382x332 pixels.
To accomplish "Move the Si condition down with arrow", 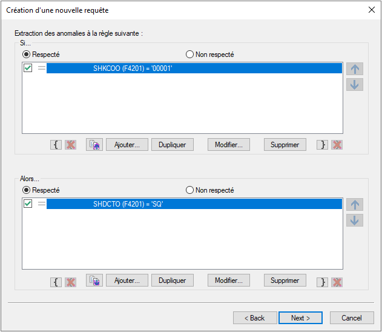I will click(355, 84).
